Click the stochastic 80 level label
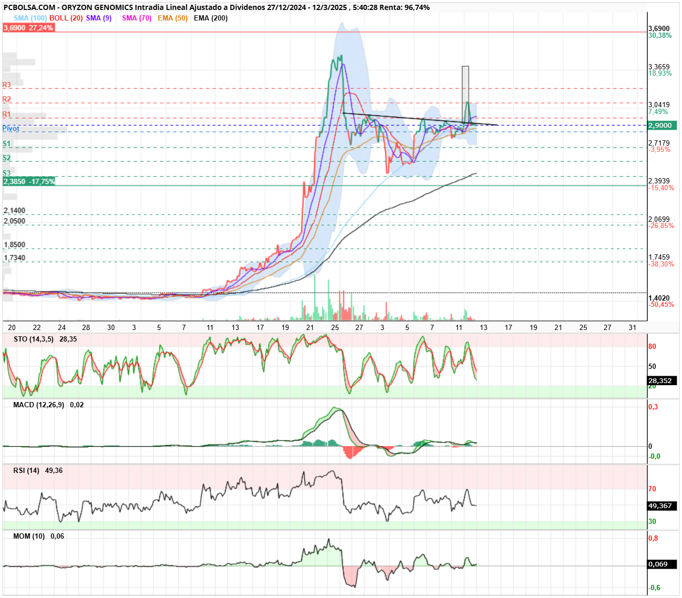The width and height of the screenshot is (682, 598). (x=652, y=346)
